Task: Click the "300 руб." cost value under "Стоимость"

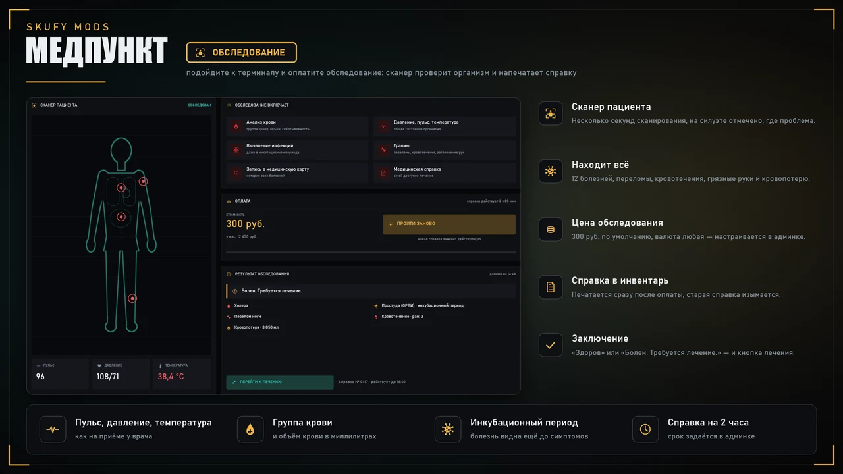Action: 245,224
